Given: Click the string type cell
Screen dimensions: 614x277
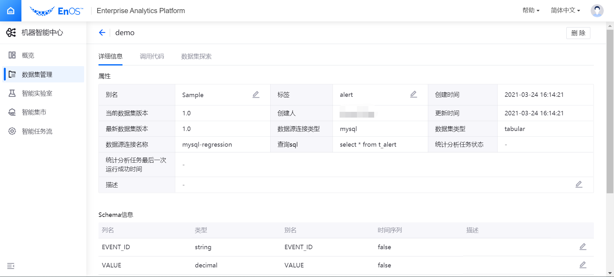Looking at the screenshot, I should [x=203, y=247].
